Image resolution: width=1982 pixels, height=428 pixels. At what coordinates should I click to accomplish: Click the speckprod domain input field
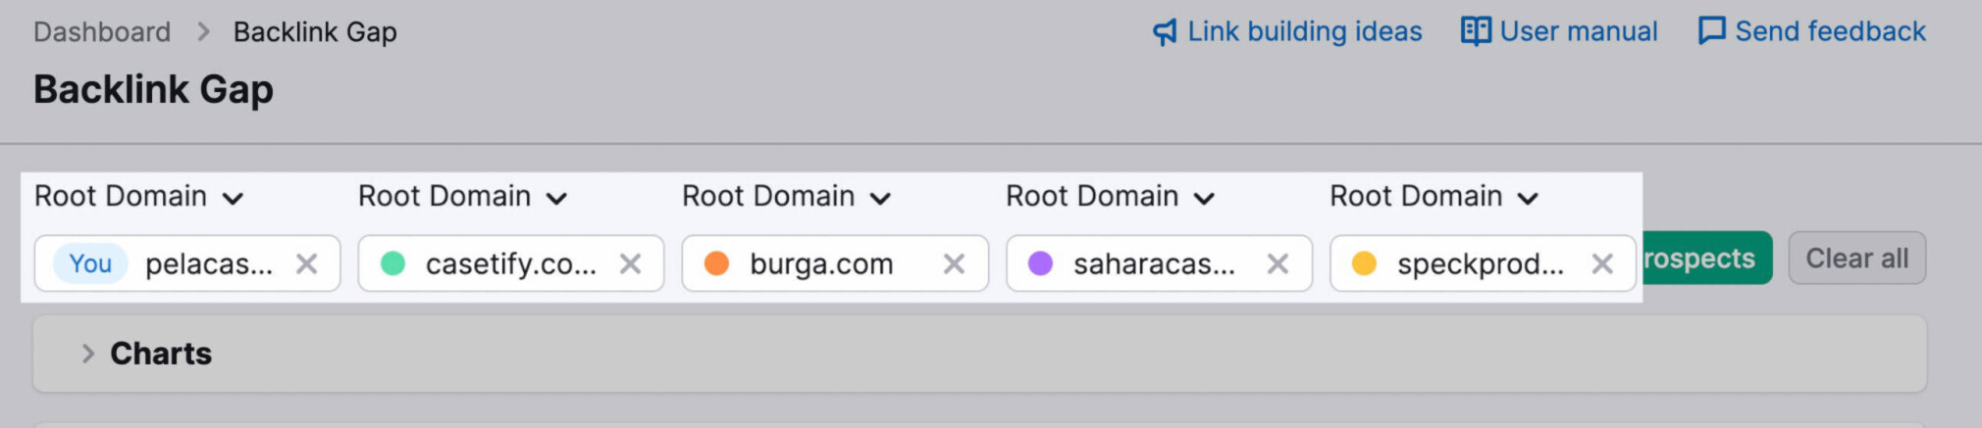1483,263
